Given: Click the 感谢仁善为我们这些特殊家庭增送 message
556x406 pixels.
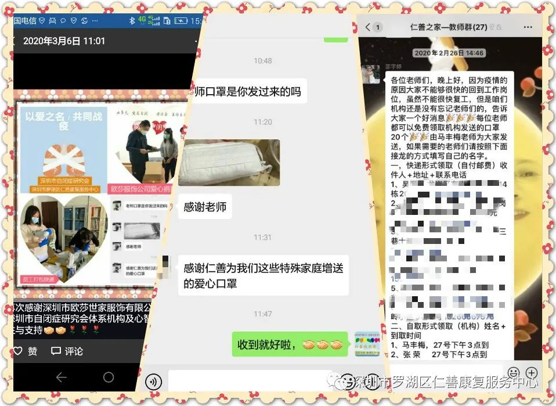Looking at the screenshot, I should 263,275.
